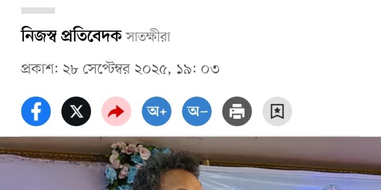Open author link নিজস্ব প্রতিবেদক
Viewport: 381px width, 190px height.
point(71,35)
